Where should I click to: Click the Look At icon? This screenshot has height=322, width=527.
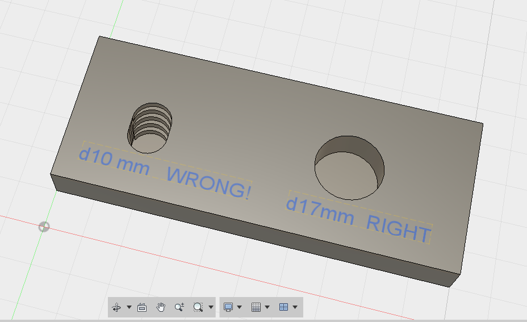(x=142, y=307)
